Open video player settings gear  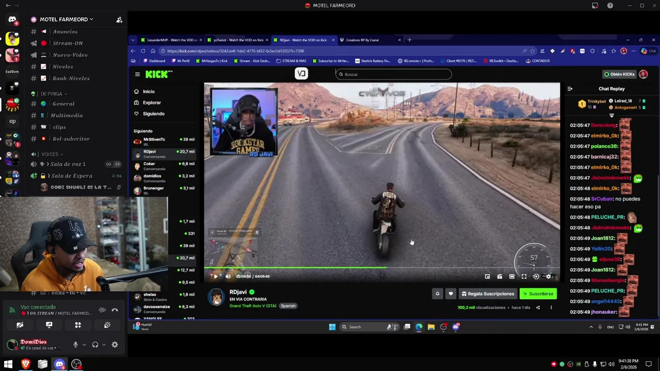(x=548, y=277)
